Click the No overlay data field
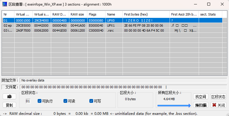This screenshot has width=229, height=116. point(123,80)
